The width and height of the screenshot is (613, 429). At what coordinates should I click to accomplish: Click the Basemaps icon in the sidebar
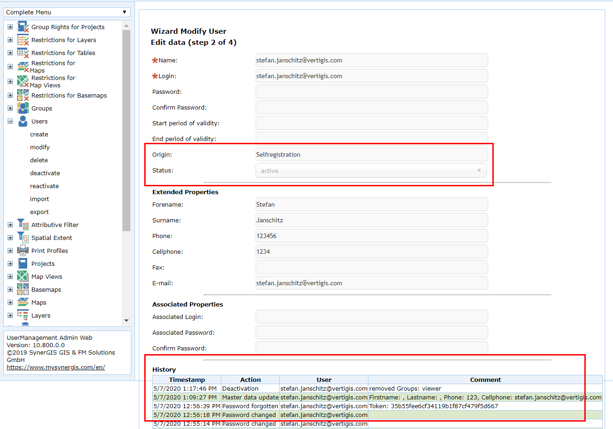23,289
